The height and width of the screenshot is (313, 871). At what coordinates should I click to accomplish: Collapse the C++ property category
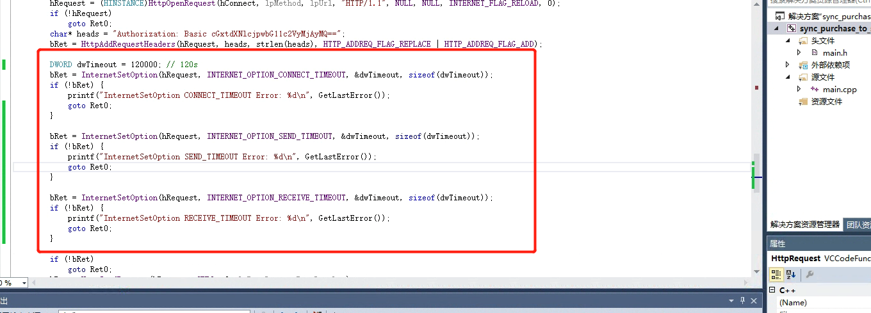tap(772, 291)
